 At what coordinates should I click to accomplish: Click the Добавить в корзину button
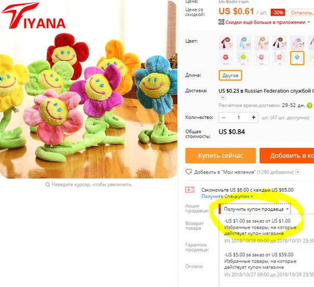click(287, 156)
